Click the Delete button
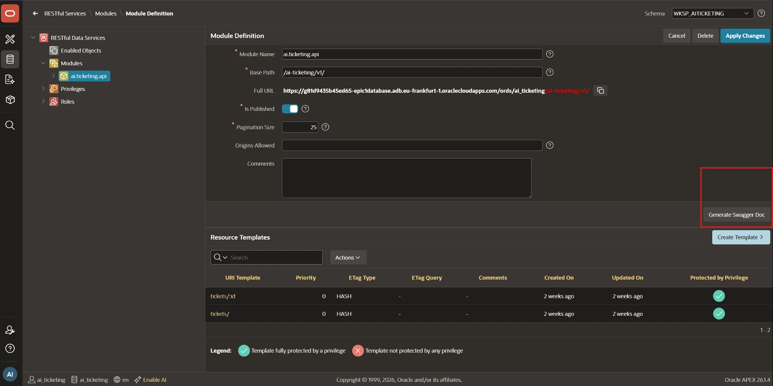This screenshot has height=386, width=773. [x=705, y=36]
